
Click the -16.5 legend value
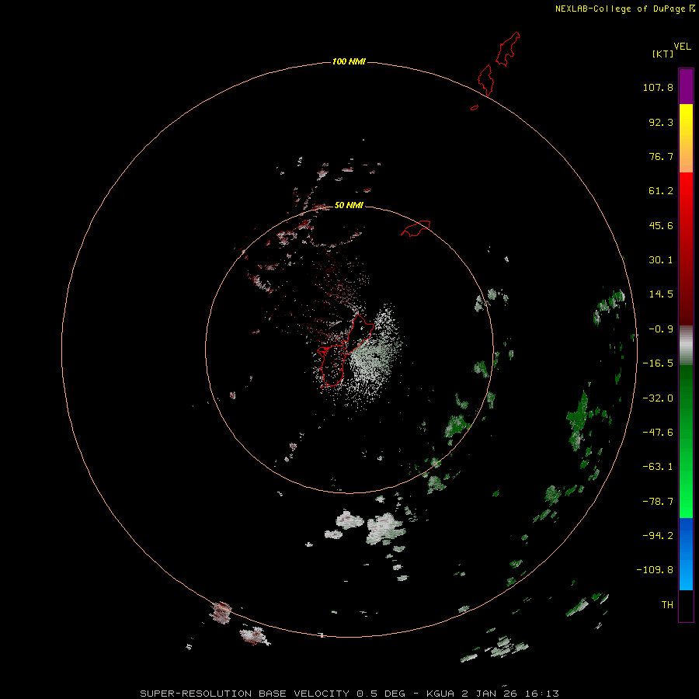pyautogui.click(x=658, y=363)
